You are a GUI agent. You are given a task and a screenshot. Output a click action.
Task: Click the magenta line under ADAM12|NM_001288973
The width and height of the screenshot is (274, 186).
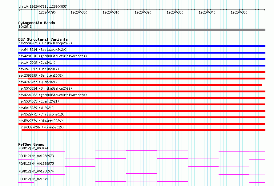(x=142, y=159)
